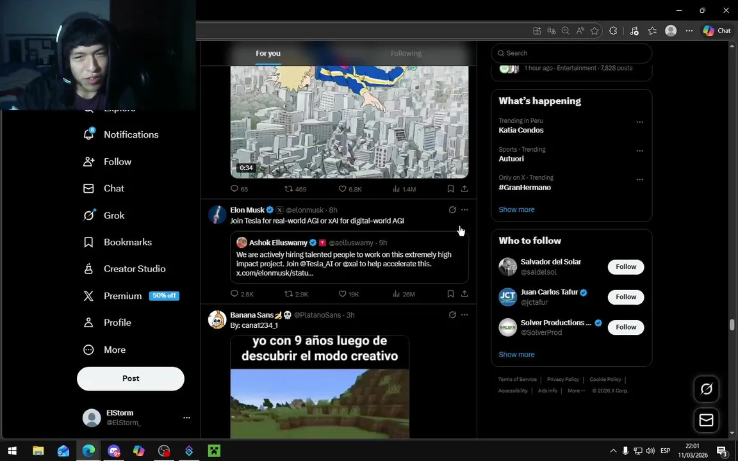This screenshot has width=738, height=461.
Task: Bookmark the video post with 1.4M views
Action: pos(450,189)
